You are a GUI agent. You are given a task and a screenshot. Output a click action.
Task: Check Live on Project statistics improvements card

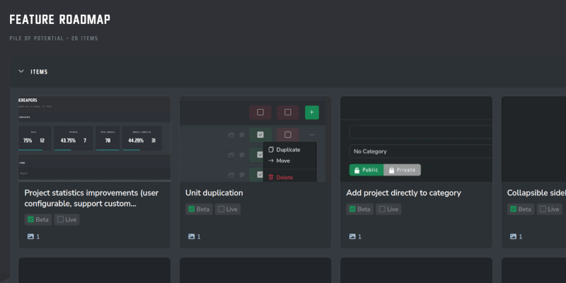click(x=67, y=219)
